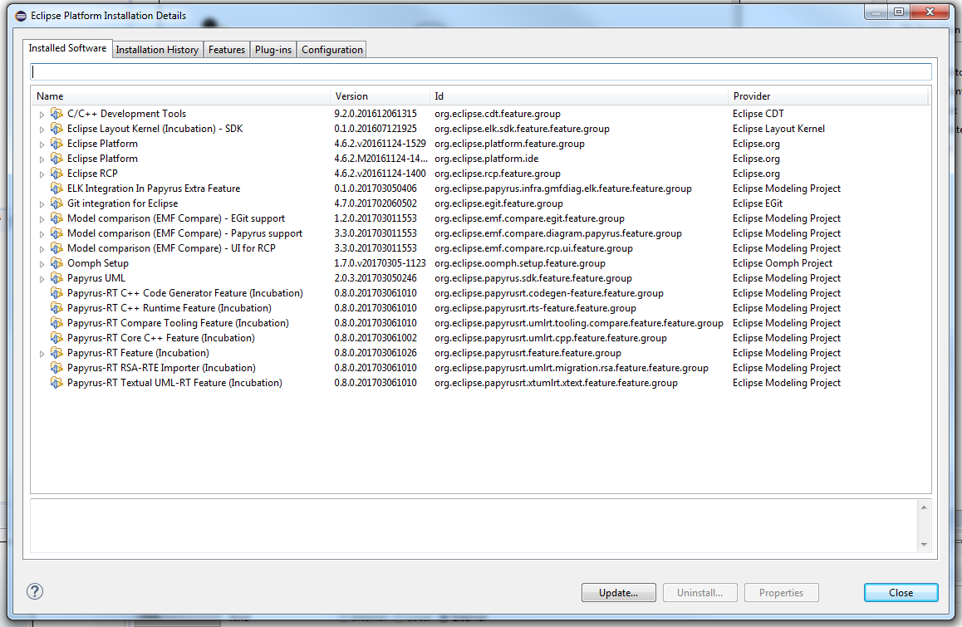
Task: Select id org.eclipse.platform.feature.group
Action: pyautogui.click(x=509, y=144)
